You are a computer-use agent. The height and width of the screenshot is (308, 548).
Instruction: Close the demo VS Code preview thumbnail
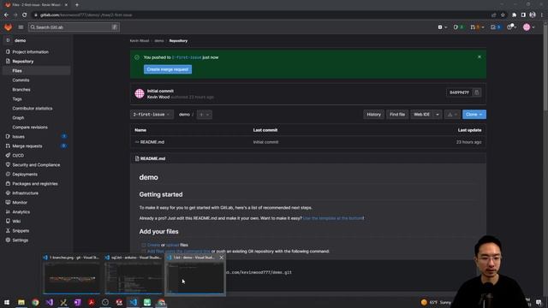(221, 258)
